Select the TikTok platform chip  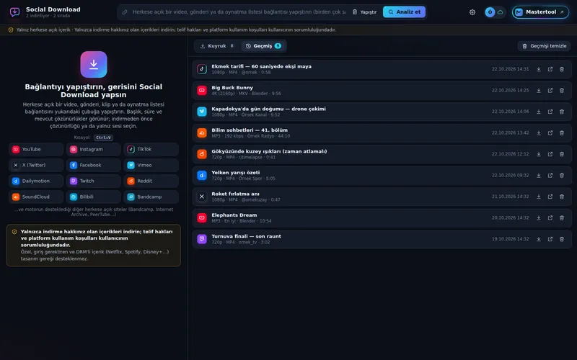151,150
